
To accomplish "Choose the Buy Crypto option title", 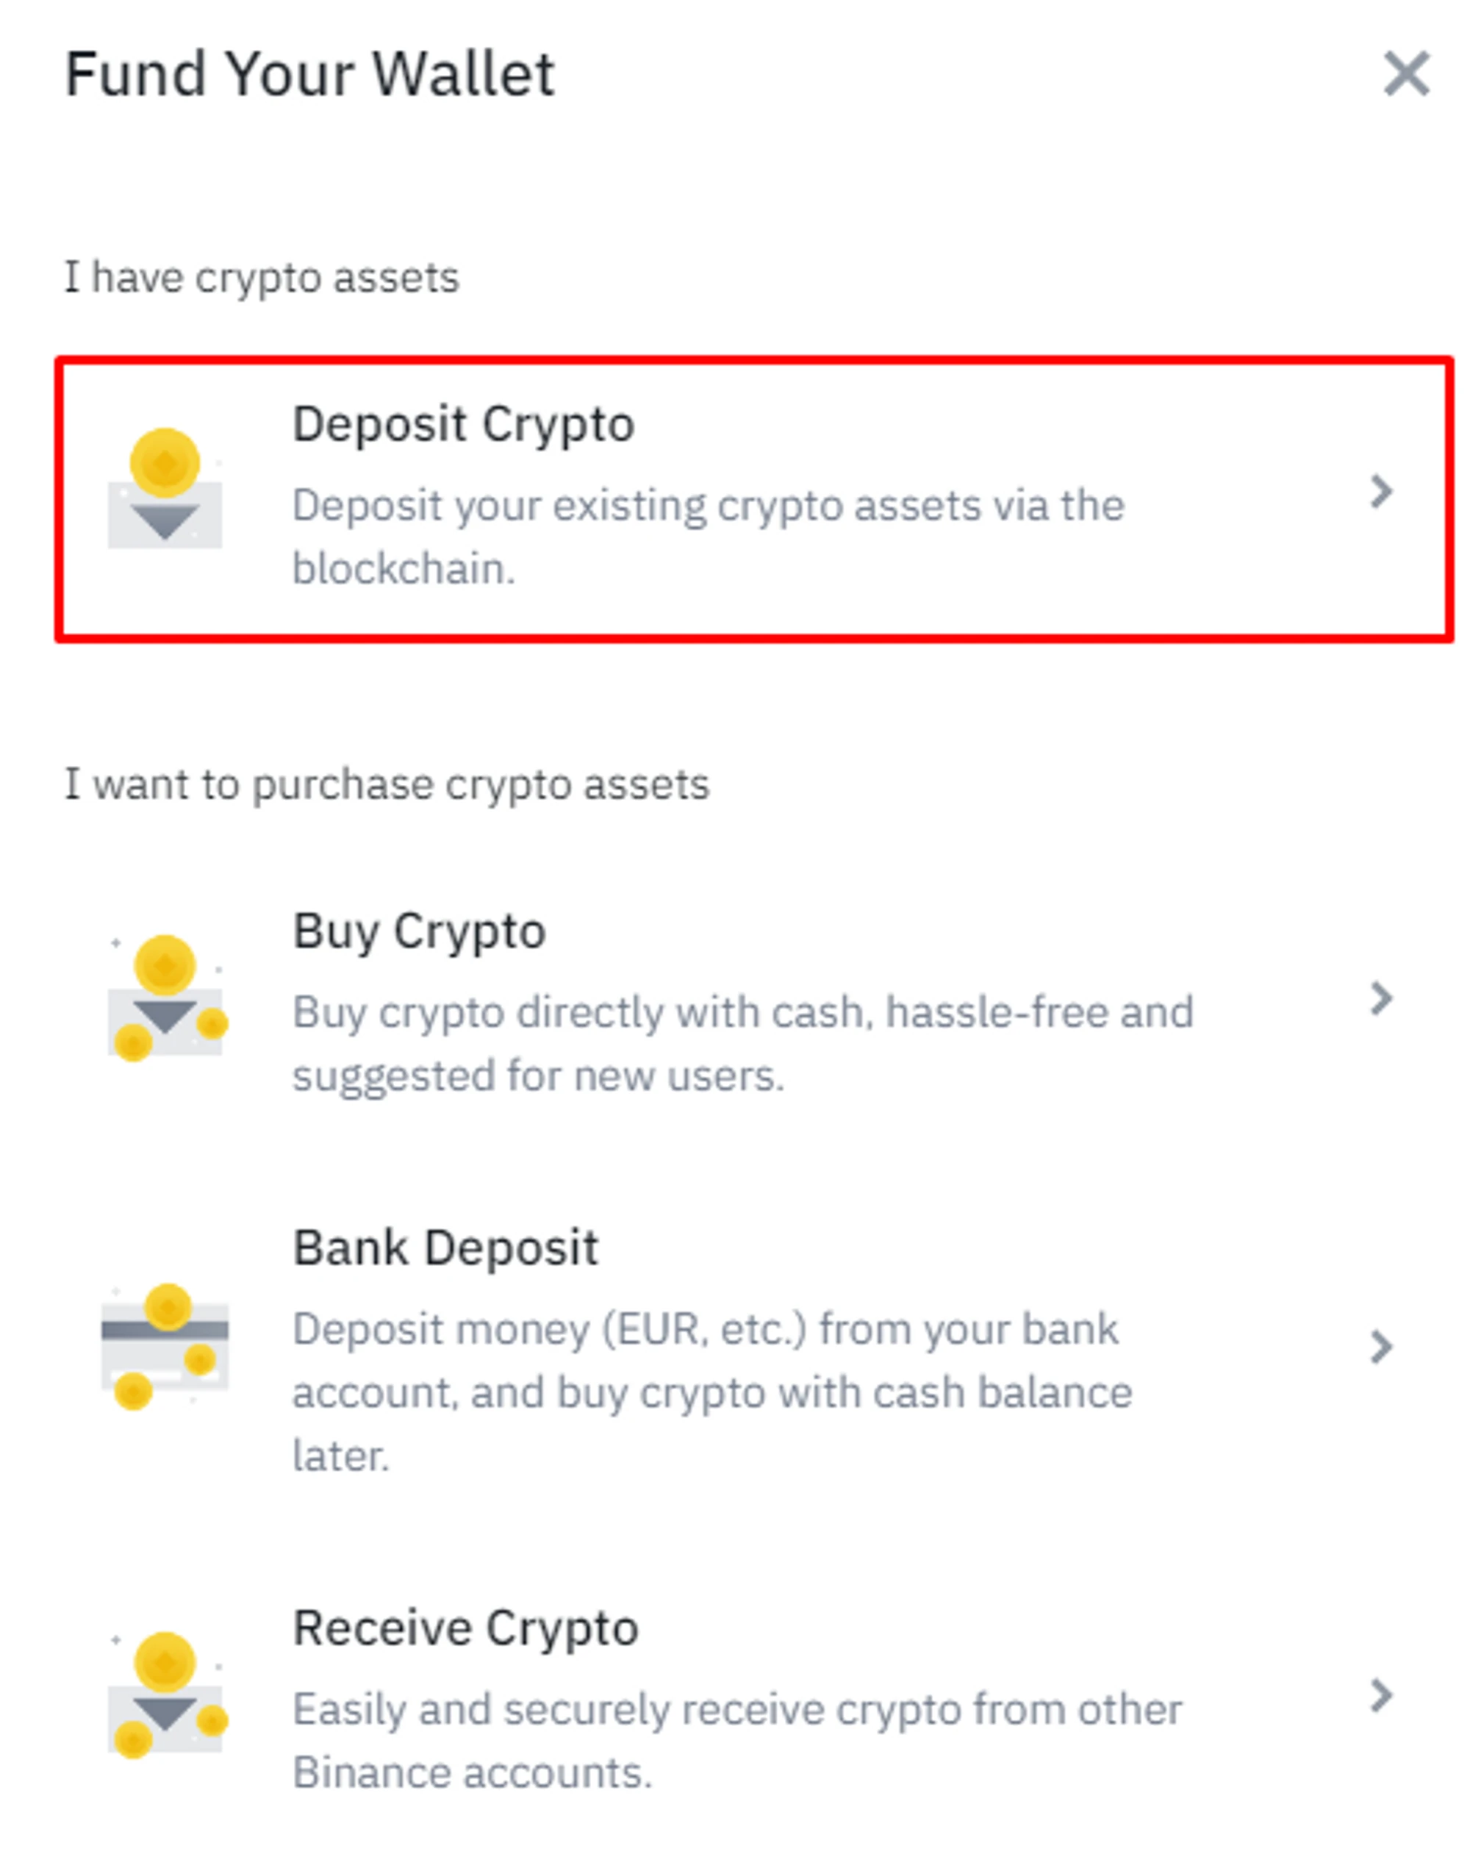I will tap(419, 931).
